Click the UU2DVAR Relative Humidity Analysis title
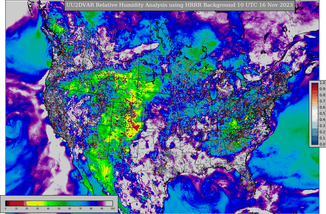Image resolution: width=326 pixels, height=214 pixels. [x=180, y=5]
